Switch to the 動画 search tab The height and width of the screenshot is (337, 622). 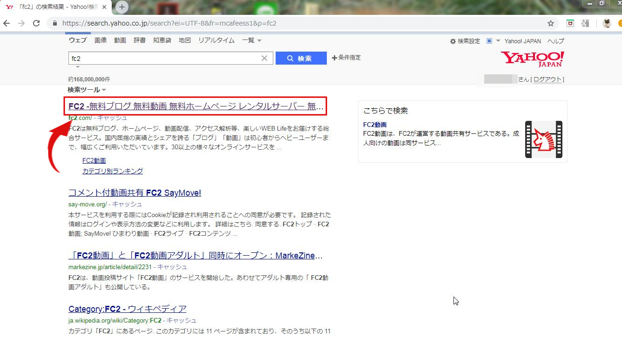click(x=120, y=40)
